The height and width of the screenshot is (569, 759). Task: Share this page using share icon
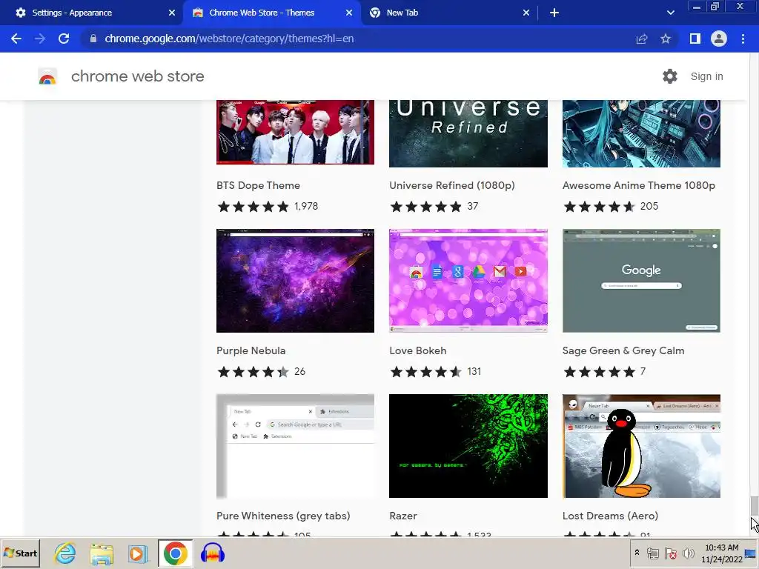pos(642,39)
